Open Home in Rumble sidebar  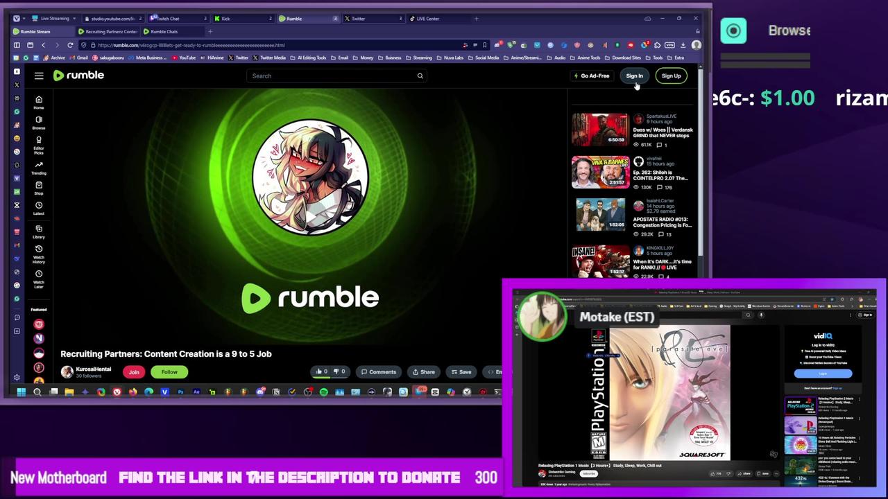(x=39, y=103)
